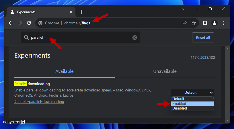Click the forward navigation arrow

[x=20, y=23]
